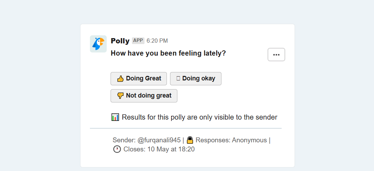Click the 6:20 PM message timestamp
This screenshot has height=171, width=374.
pyautogui.click(x=157, y=41)
